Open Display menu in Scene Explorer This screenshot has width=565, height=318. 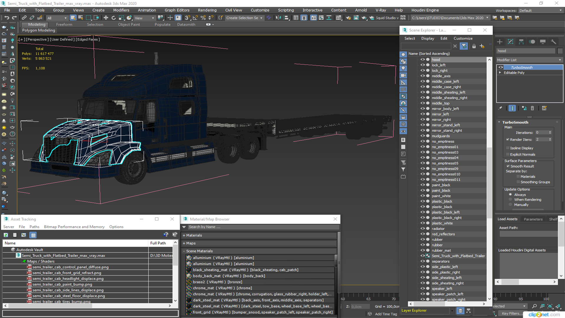tap(428, 38)
